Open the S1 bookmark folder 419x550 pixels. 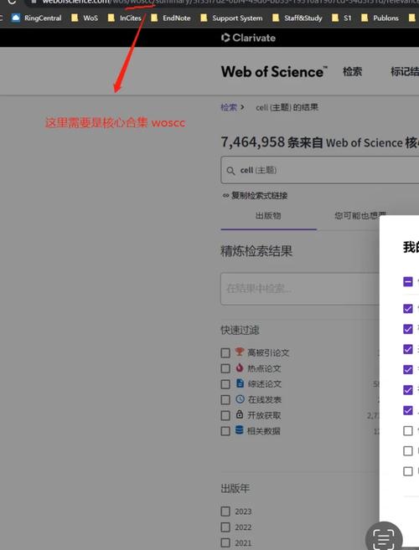(342, 18)
